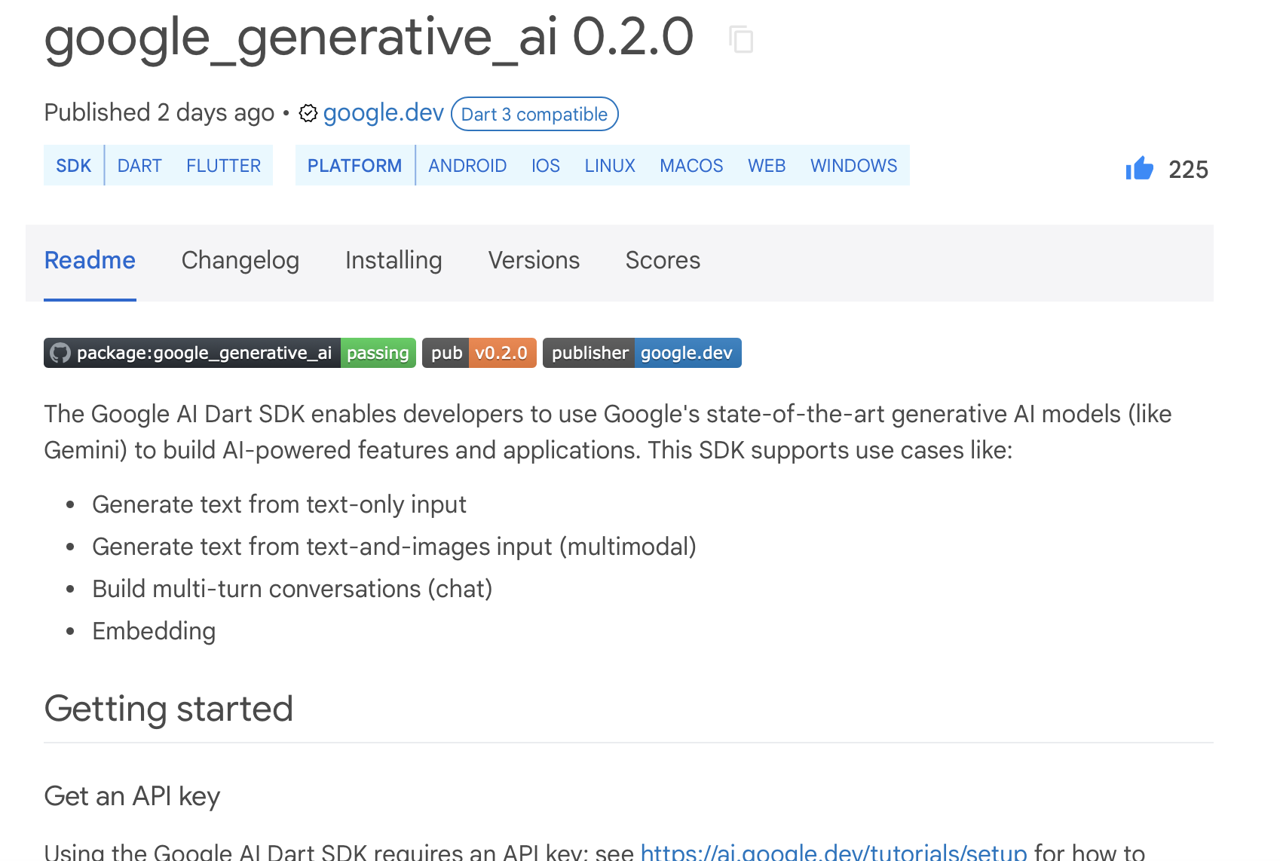Select the ANDROID platform tag
Image resolution: width=1280 pixels, height=861 pixels.
click(x=467, y=165)
